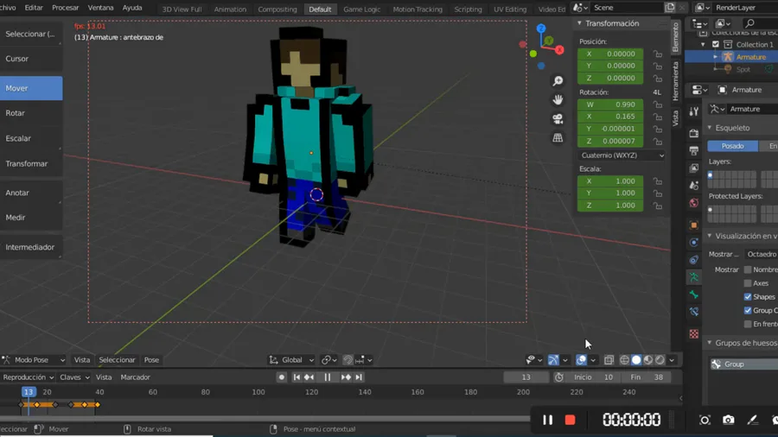Toggle the Axes checkbox
Image resolution: width=778 pixels, height=437 pixels.
tap(748, 283)
